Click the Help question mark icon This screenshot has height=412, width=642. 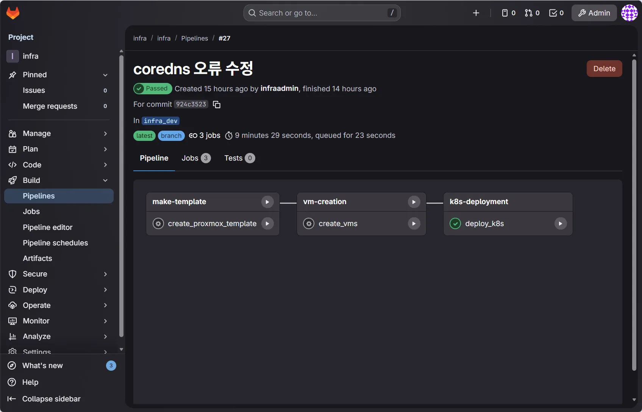(12, 382)
